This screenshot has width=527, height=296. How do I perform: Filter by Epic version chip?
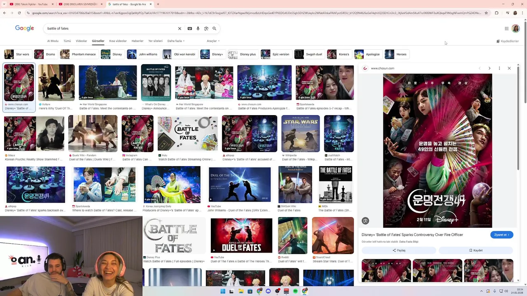pyautogui.click(x=276, y=54)
